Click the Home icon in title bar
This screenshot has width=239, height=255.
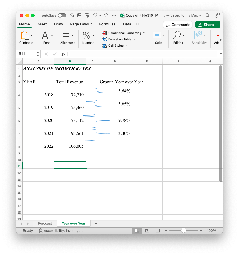(72, 15)
